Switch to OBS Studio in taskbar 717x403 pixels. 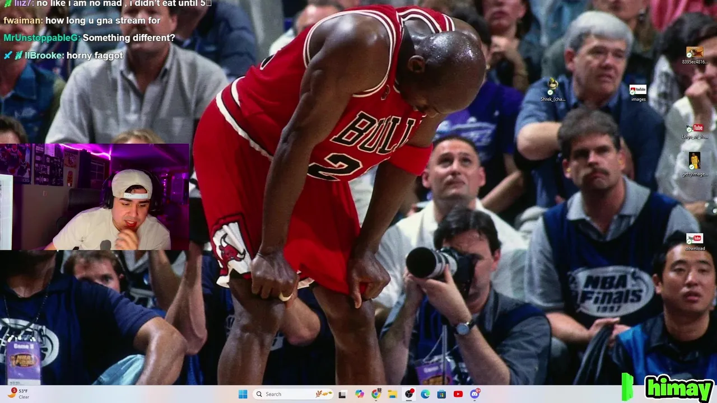(x=409, y=394)
